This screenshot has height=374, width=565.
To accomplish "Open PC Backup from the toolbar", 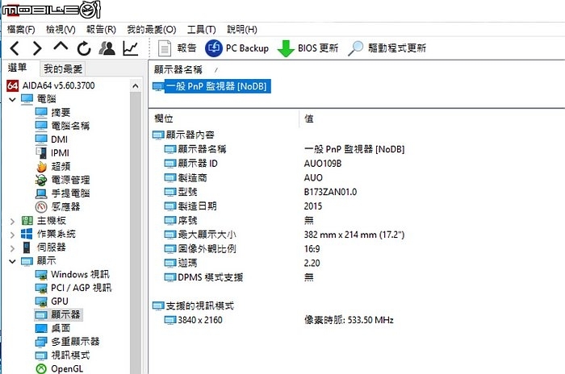I will (x=237, y=48).
